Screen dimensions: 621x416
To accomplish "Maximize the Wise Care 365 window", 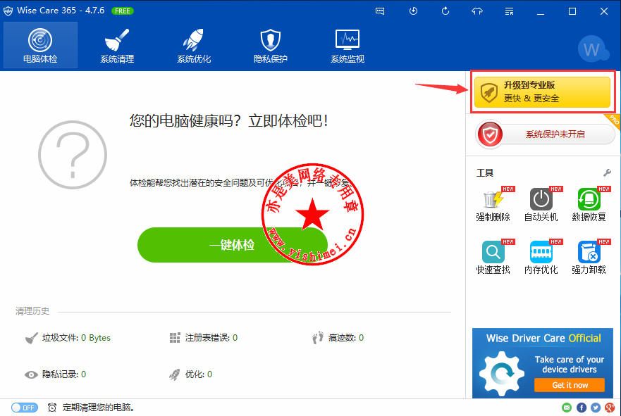I will pyautogui.click(x=572, y=11).
